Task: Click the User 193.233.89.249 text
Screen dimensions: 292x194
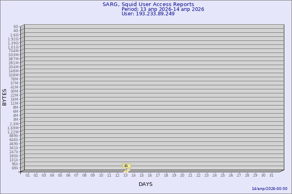Action: point(148,14)
